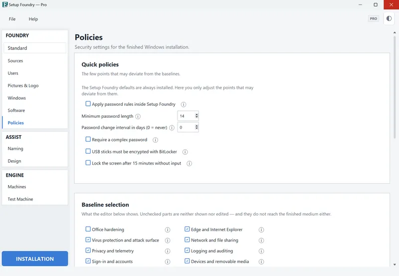The height and width of the screenshot is (276, 399).
Task: Open Naming under Assist
Action: point(35,149)
